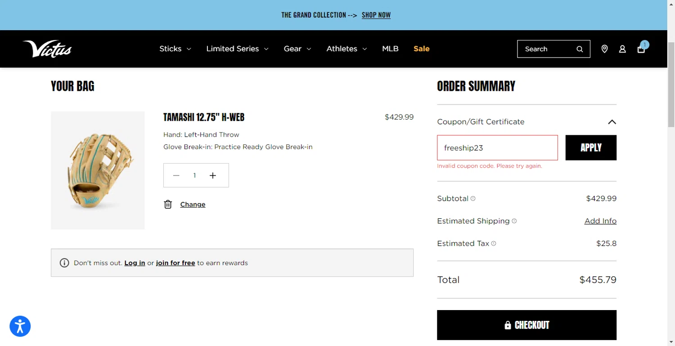Click the TAMASHI 12.75" H-WEB title
The width and height of the screenshot is (675, 346).
204,117
